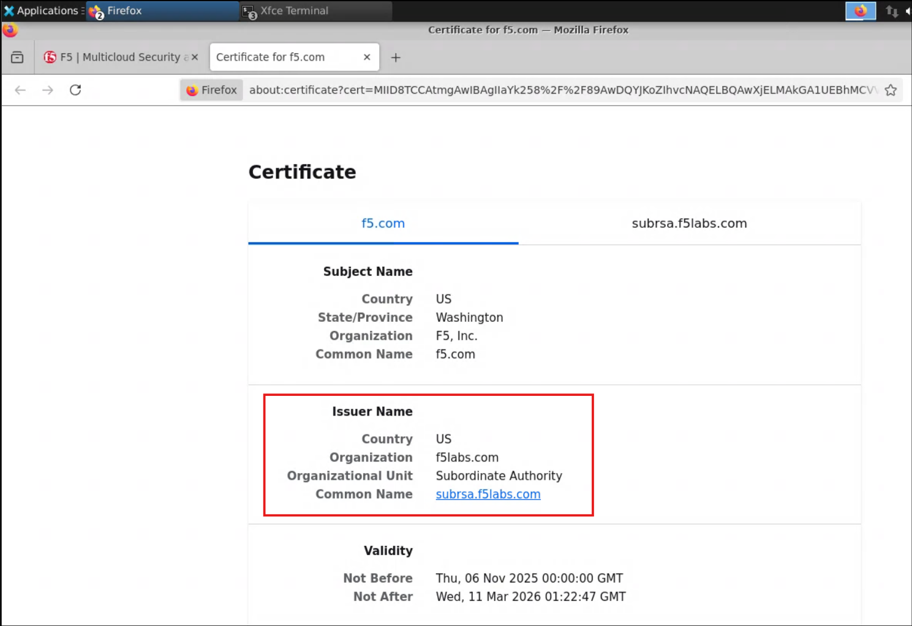This screenshot has height=626, width=912.
Task: Click the network connection icon in top panel
Action: (x=892, y=11)
